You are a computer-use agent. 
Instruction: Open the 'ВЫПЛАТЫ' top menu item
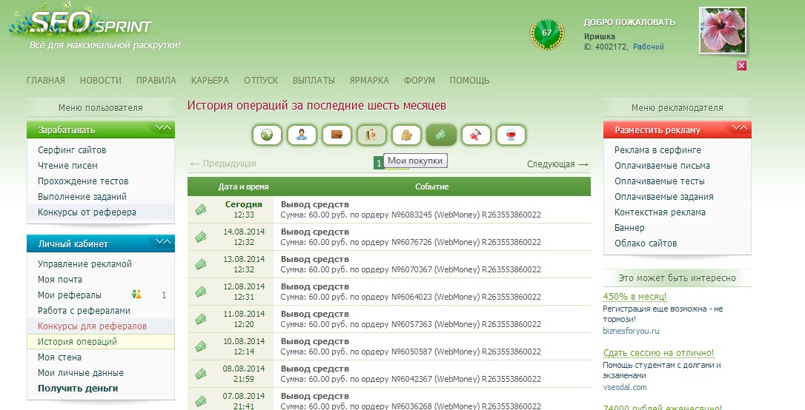(x=314, y=81)
